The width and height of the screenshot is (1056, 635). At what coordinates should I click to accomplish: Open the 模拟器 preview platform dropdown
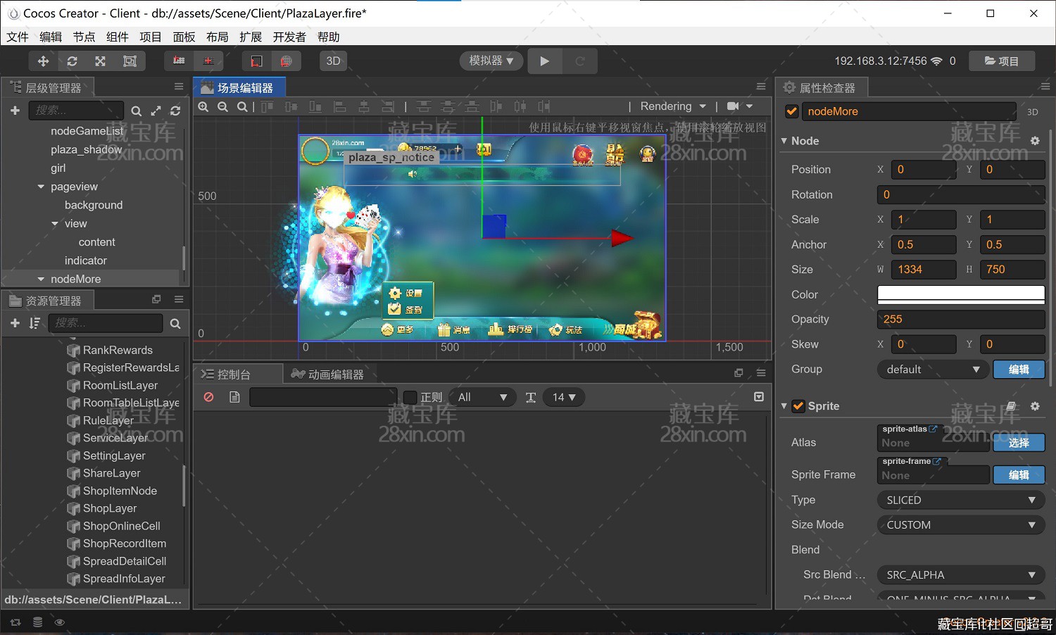[491, 61]
